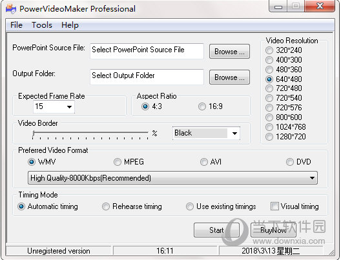The width and height of the screenshot is (341, 260).
Task: Close the PowerVideoMaker window
Action: [320, 6]
